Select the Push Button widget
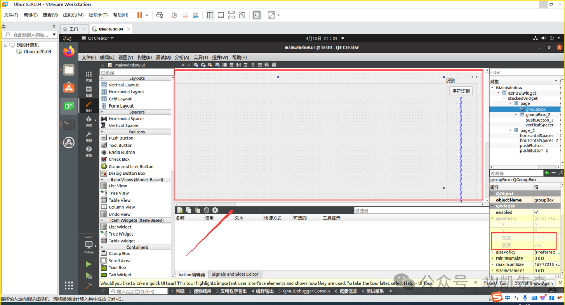Viewport: 565px width, 305px height. 121,138
